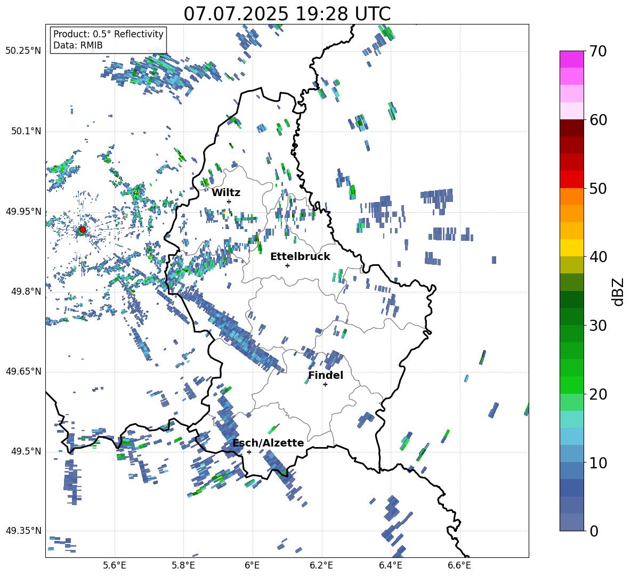Image resolution: width=631 pixels, height=576 pixels.
Task: Click the 50.1°N latitude label
Action: click(26, 131)
